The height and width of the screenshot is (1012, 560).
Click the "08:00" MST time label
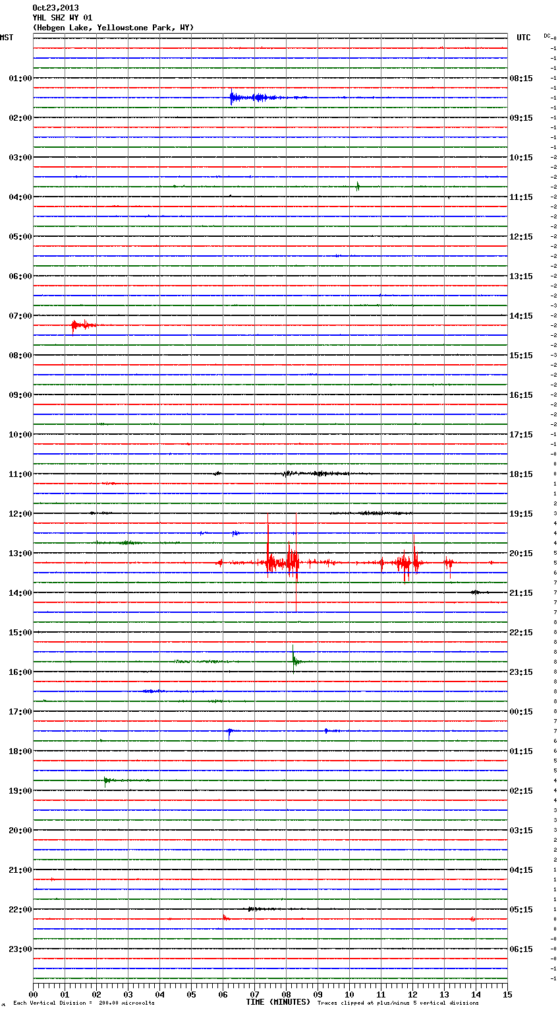20,356
